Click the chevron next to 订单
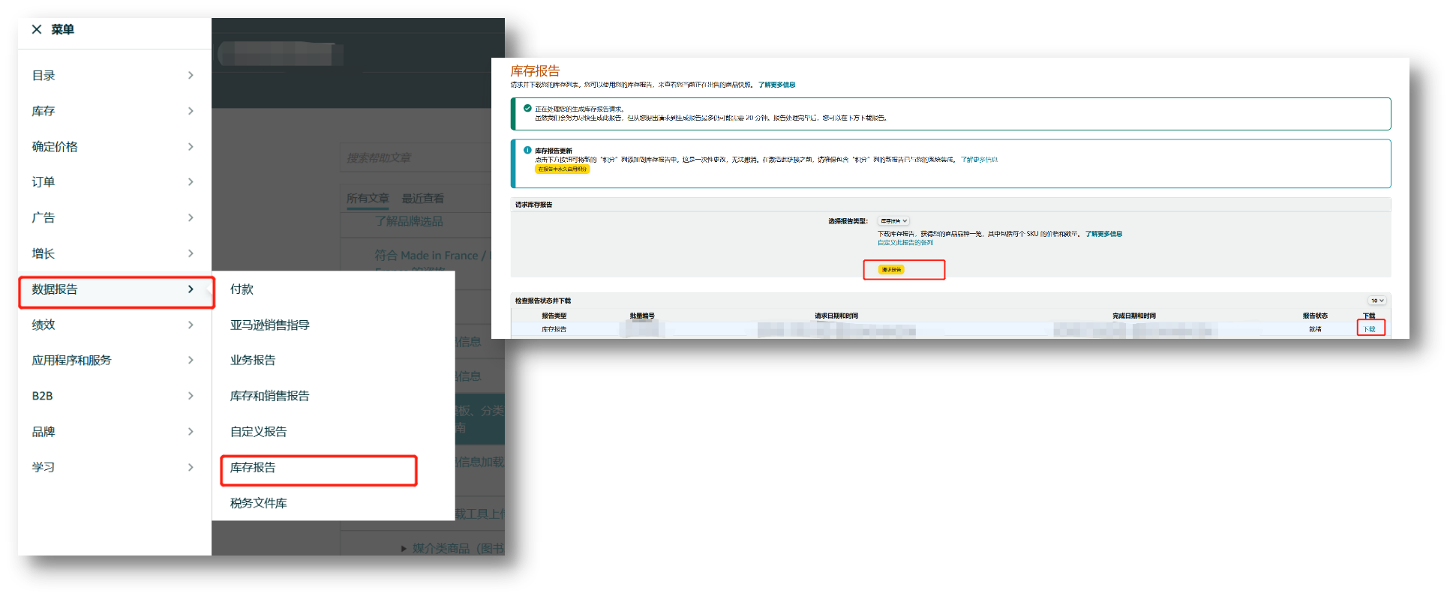The height and width of the screenshot is (599, 1453). [x=191, y=182]
